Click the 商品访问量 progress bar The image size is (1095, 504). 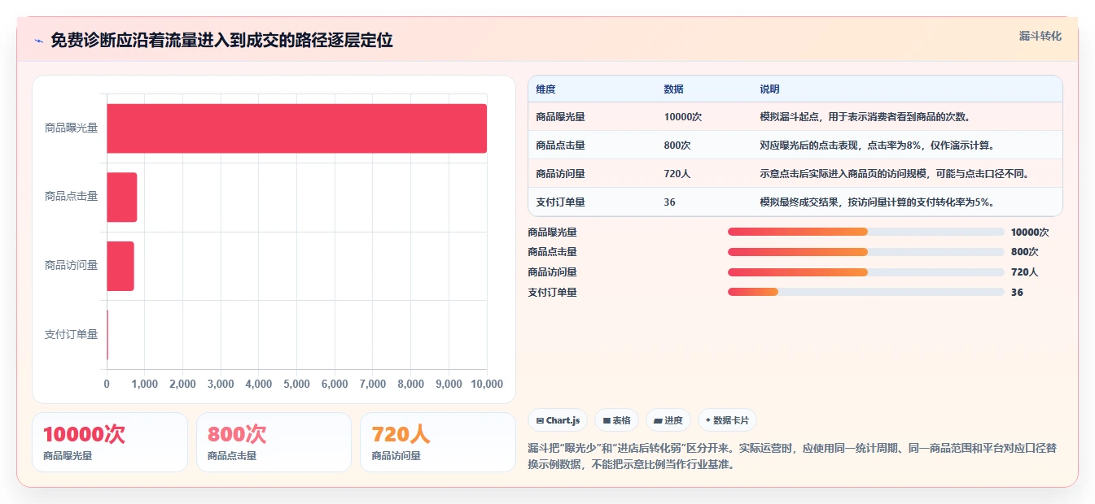point(865,272)
